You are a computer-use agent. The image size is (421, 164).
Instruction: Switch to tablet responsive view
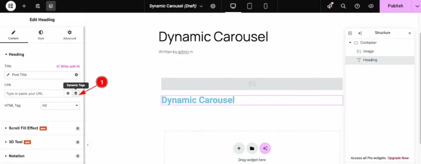pyautogui.click(x=249, y=6)
